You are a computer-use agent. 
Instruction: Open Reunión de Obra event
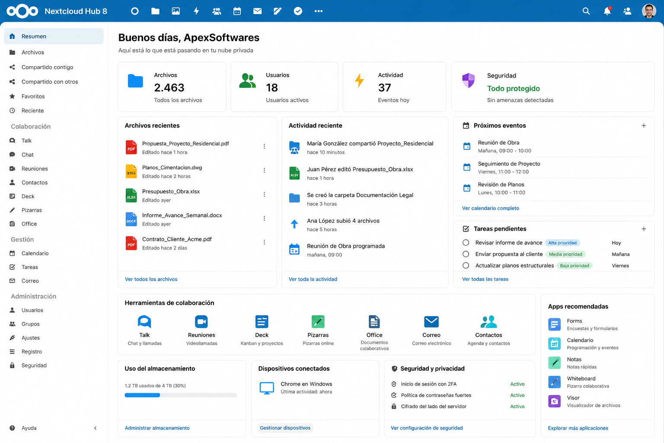[554, 147]
